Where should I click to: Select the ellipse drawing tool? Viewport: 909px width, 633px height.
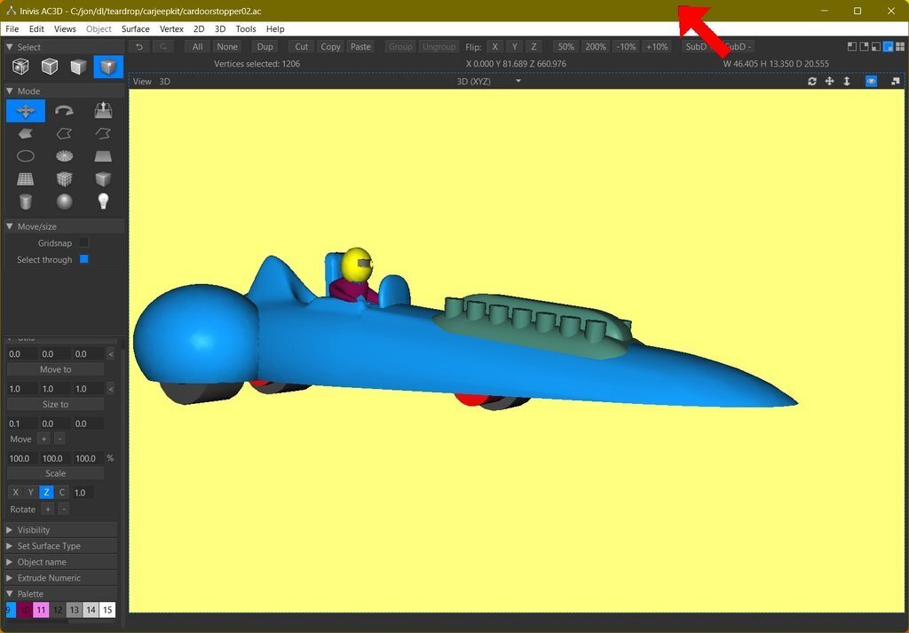coord(26,157)
